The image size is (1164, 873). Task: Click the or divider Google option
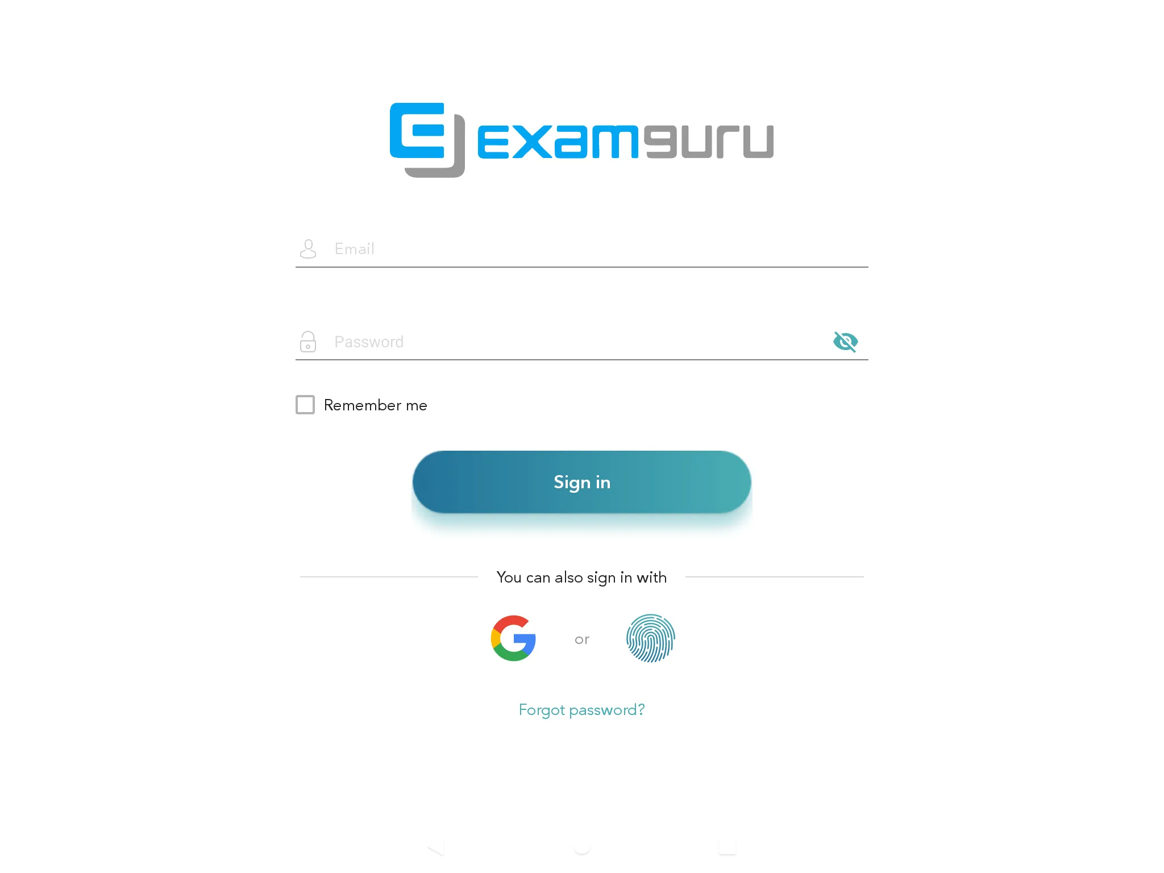pos(514,638)
